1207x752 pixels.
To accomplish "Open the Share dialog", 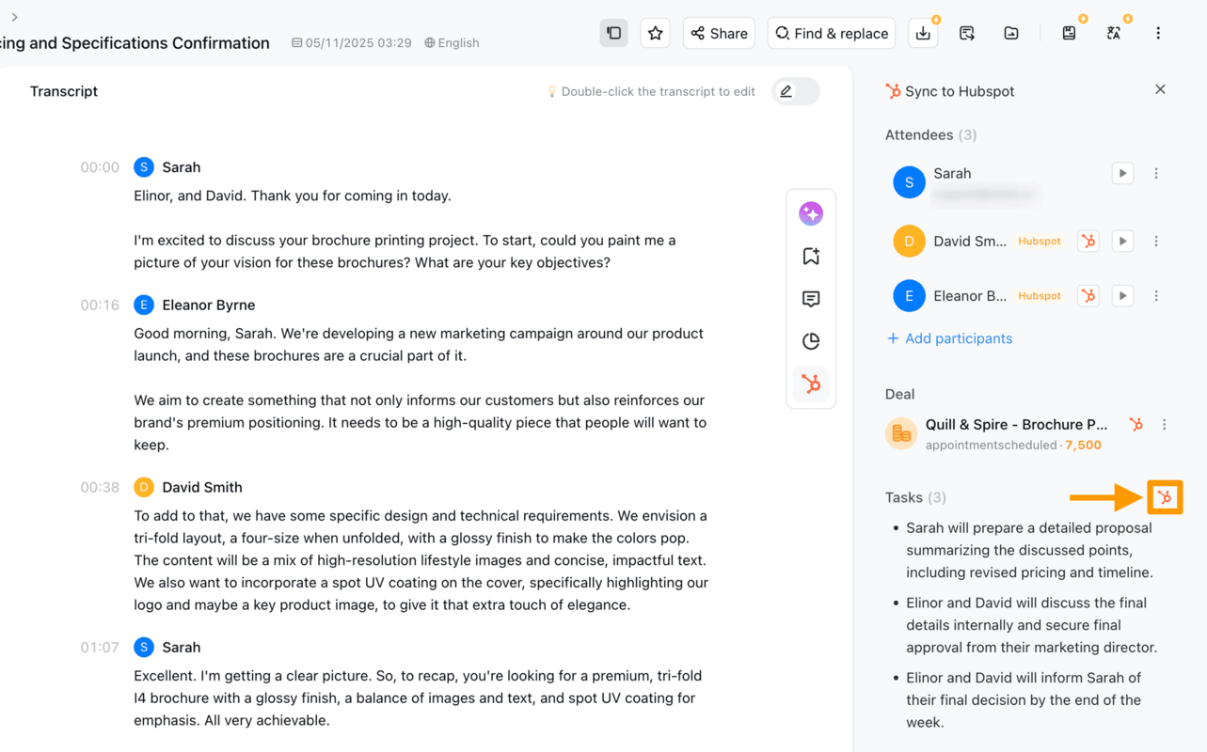I will [x=720, y=33].
